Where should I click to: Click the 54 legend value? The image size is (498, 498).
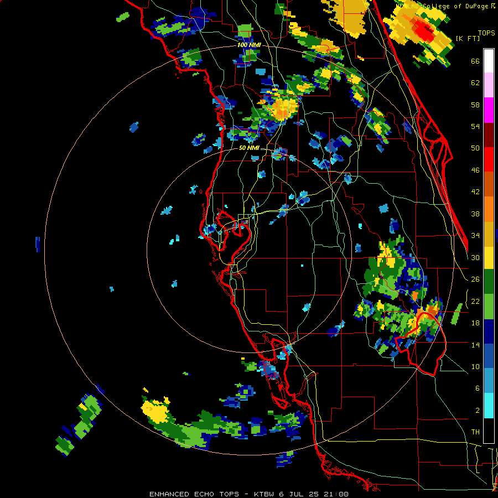point(475,126)
